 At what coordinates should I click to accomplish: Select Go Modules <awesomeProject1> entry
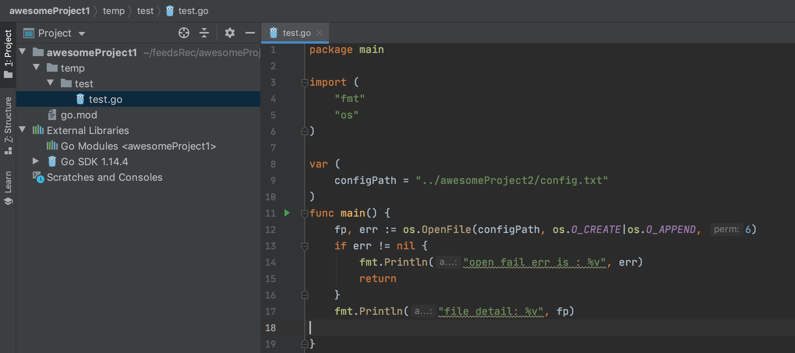(138, 146)
